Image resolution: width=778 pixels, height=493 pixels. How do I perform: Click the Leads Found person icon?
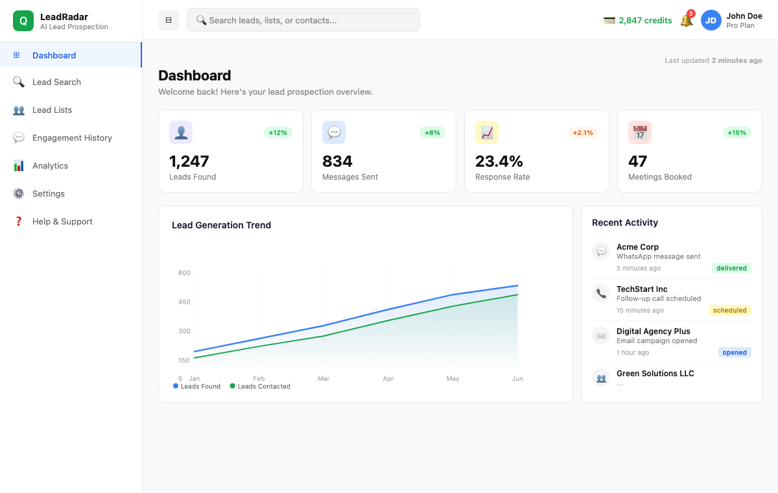click(x=181, y=132)
